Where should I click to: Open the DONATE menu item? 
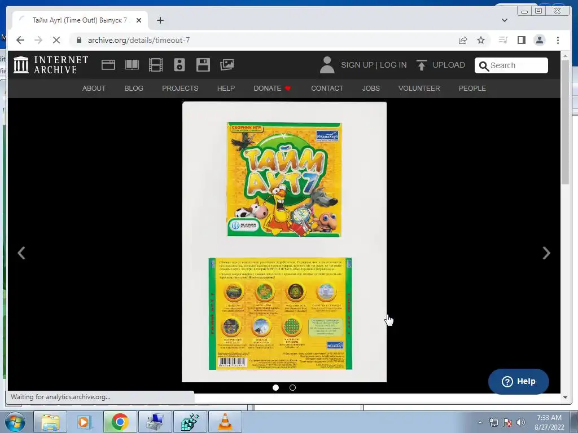(273, 89)
